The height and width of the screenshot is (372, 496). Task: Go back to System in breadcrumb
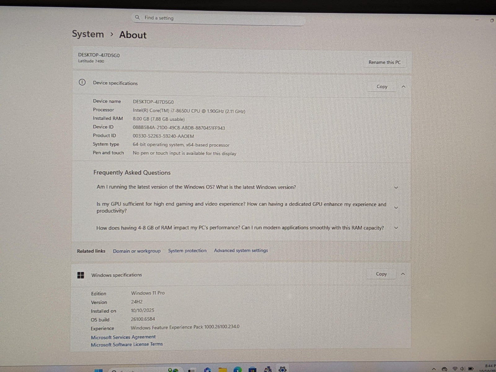pyautogui.click(x=88, y=34)
